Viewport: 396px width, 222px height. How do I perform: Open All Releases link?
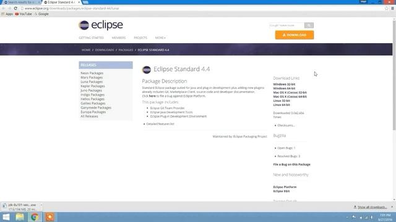tap(89, 117)
